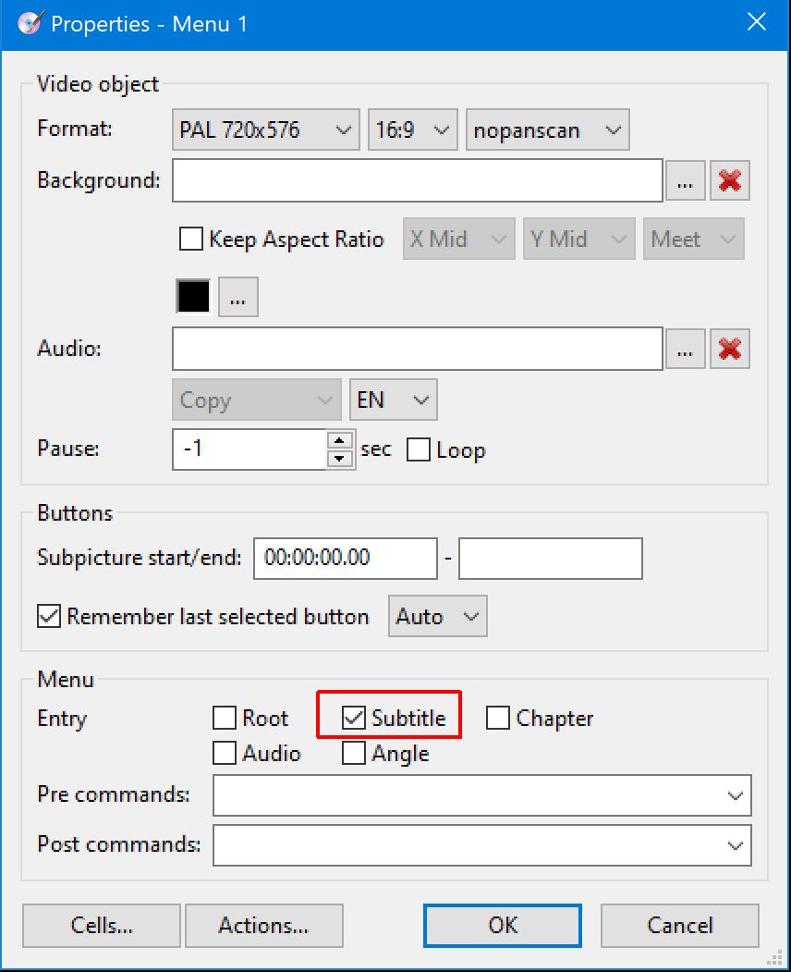The image size is (791, 972).
Task: Confirm with the OK button
Action: tap(503, 925)
